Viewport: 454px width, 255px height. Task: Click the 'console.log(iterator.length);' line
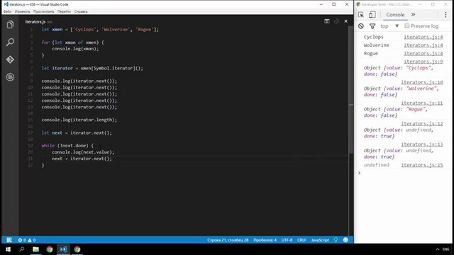click(79, 120)
